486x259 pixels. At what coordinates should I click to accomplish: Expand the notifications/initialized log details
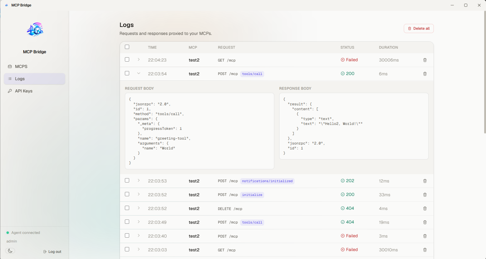tap(139, 180)
